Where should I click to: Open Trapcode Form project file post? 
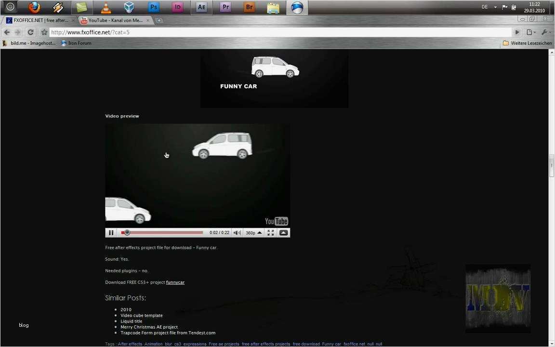click(168, 333)
